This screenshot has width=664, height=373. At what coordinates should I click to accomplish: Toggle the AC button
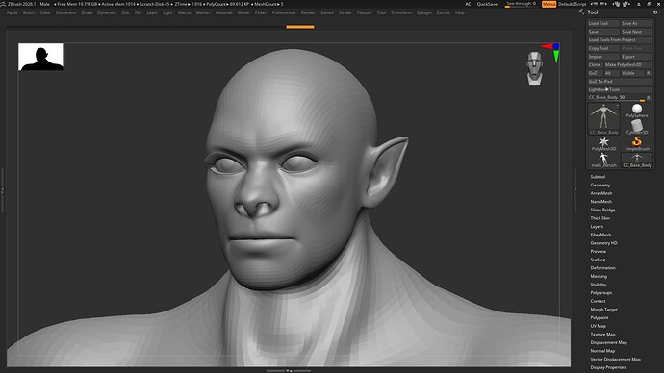click(468, 4)
